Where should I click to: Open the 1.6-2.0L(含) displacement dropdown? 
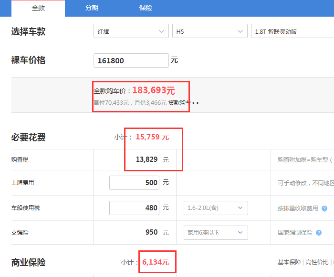[216, 208]
